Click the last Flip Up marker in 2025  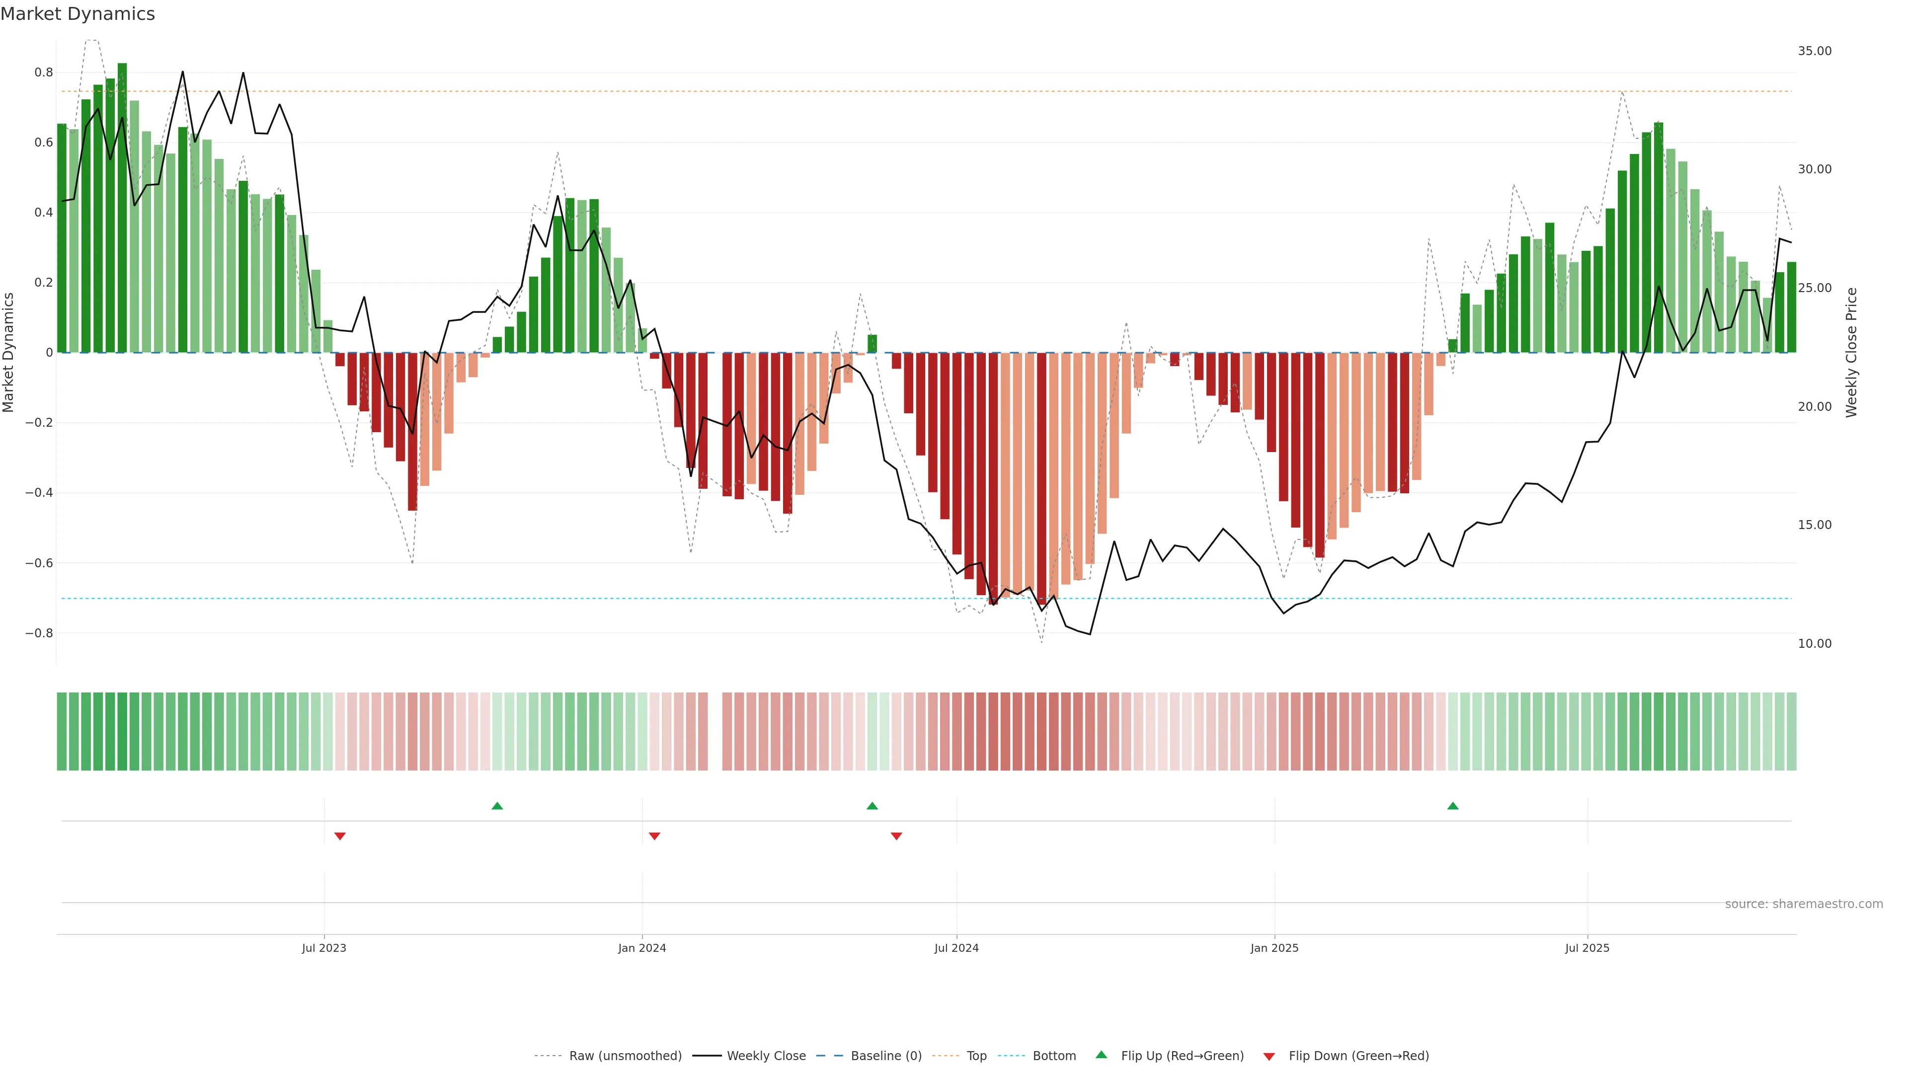[x=1452, y=806]
